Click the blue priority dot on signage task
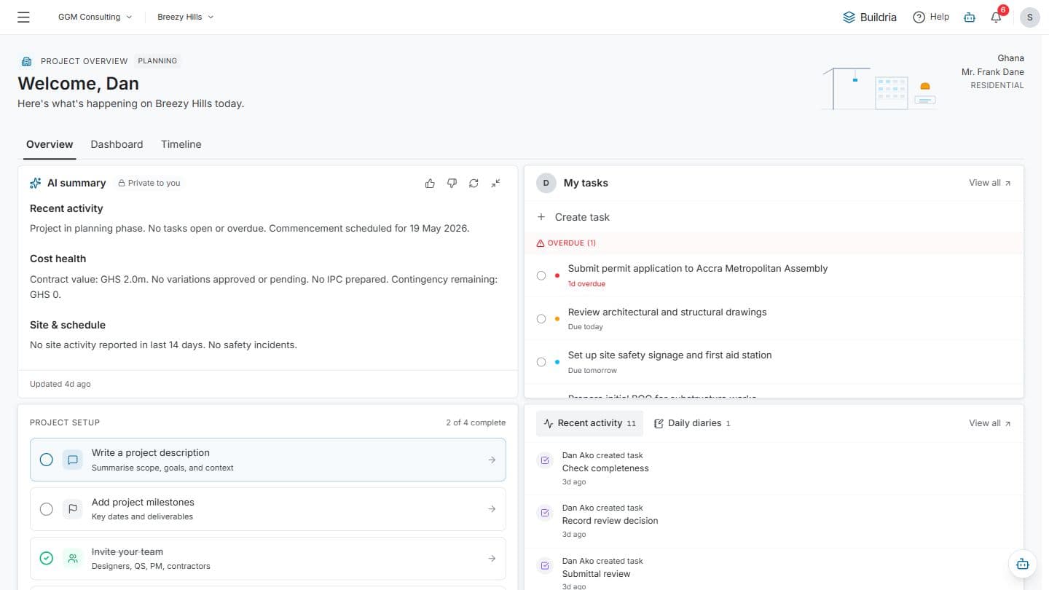This screenshot has width=1049, height=590. 557,362
